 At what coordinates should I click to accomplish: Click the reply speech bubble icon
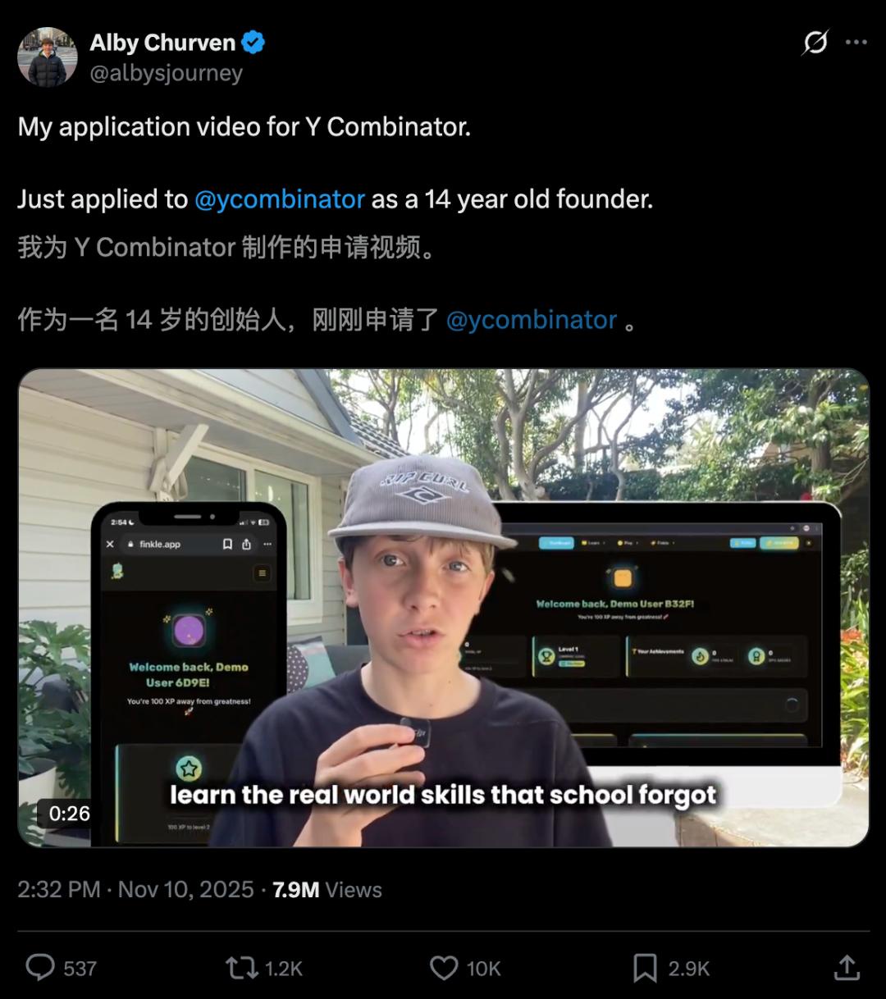(39, 968)
